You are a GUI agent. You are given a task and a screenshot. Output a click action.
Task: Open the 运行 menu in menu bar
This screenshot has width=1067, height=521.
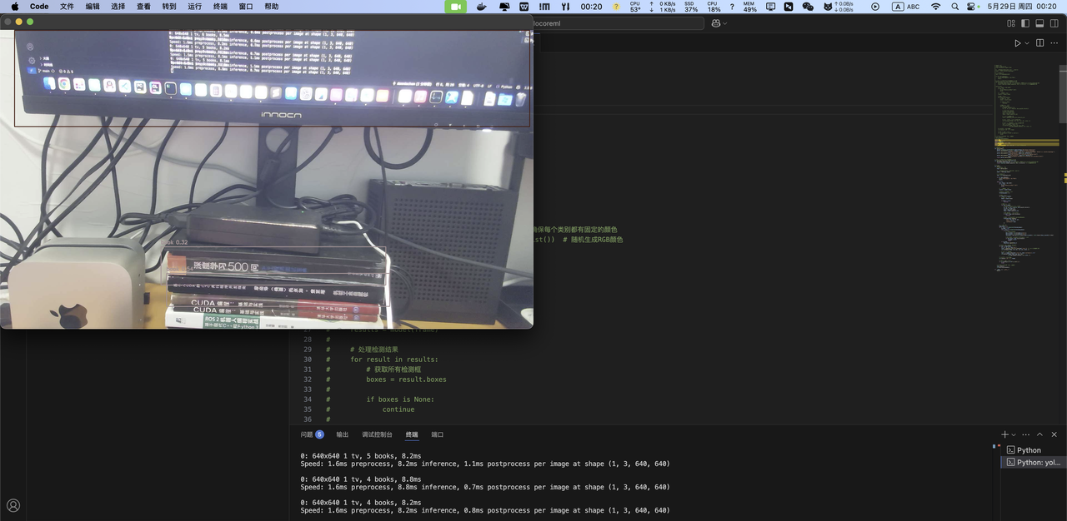[x=194, y=7]
